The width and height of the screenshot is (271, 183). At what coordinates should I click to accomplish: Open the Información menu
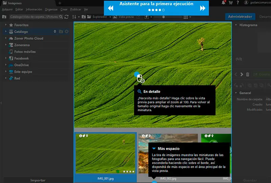pyautogui.click(x=34, y=9)
